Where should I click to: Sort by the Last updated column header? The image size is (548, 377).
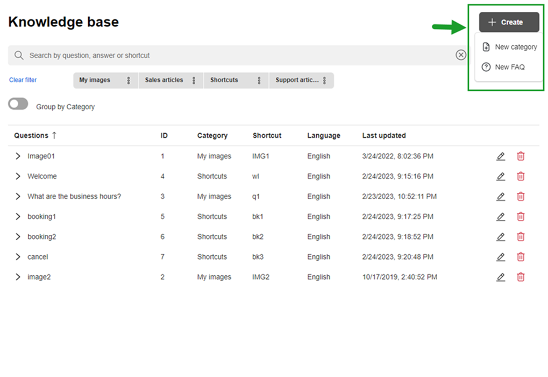pos(384,136)
